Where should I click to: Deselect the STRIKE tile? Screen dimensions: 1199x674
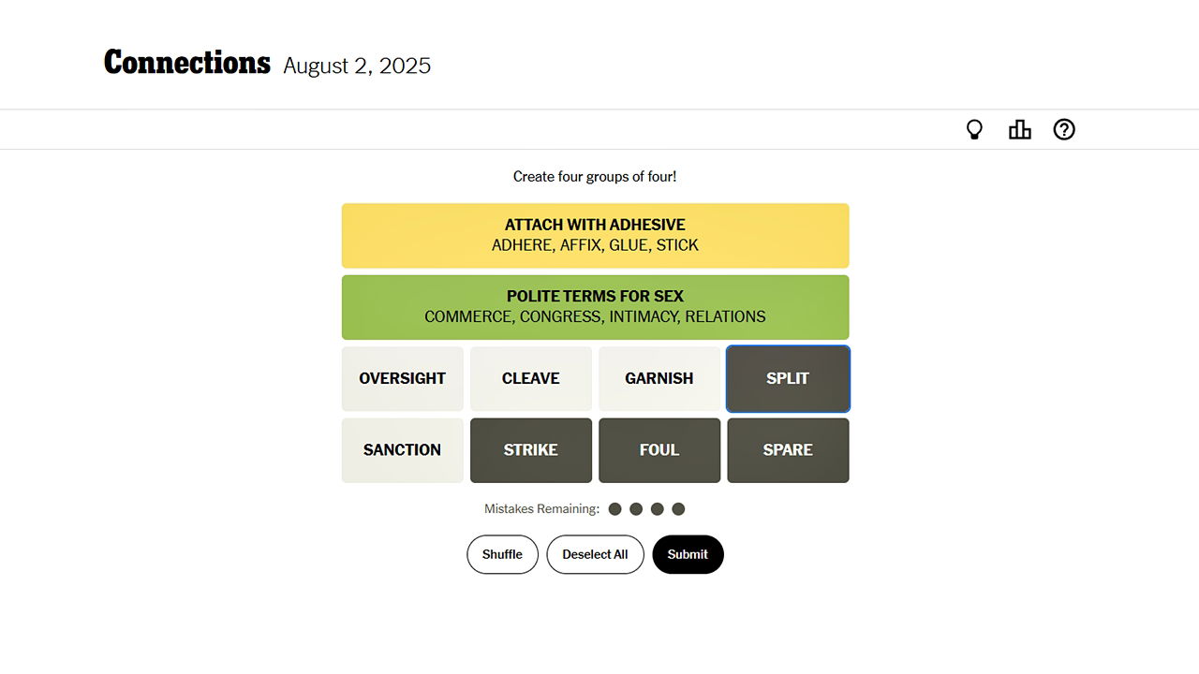(530, 450)
